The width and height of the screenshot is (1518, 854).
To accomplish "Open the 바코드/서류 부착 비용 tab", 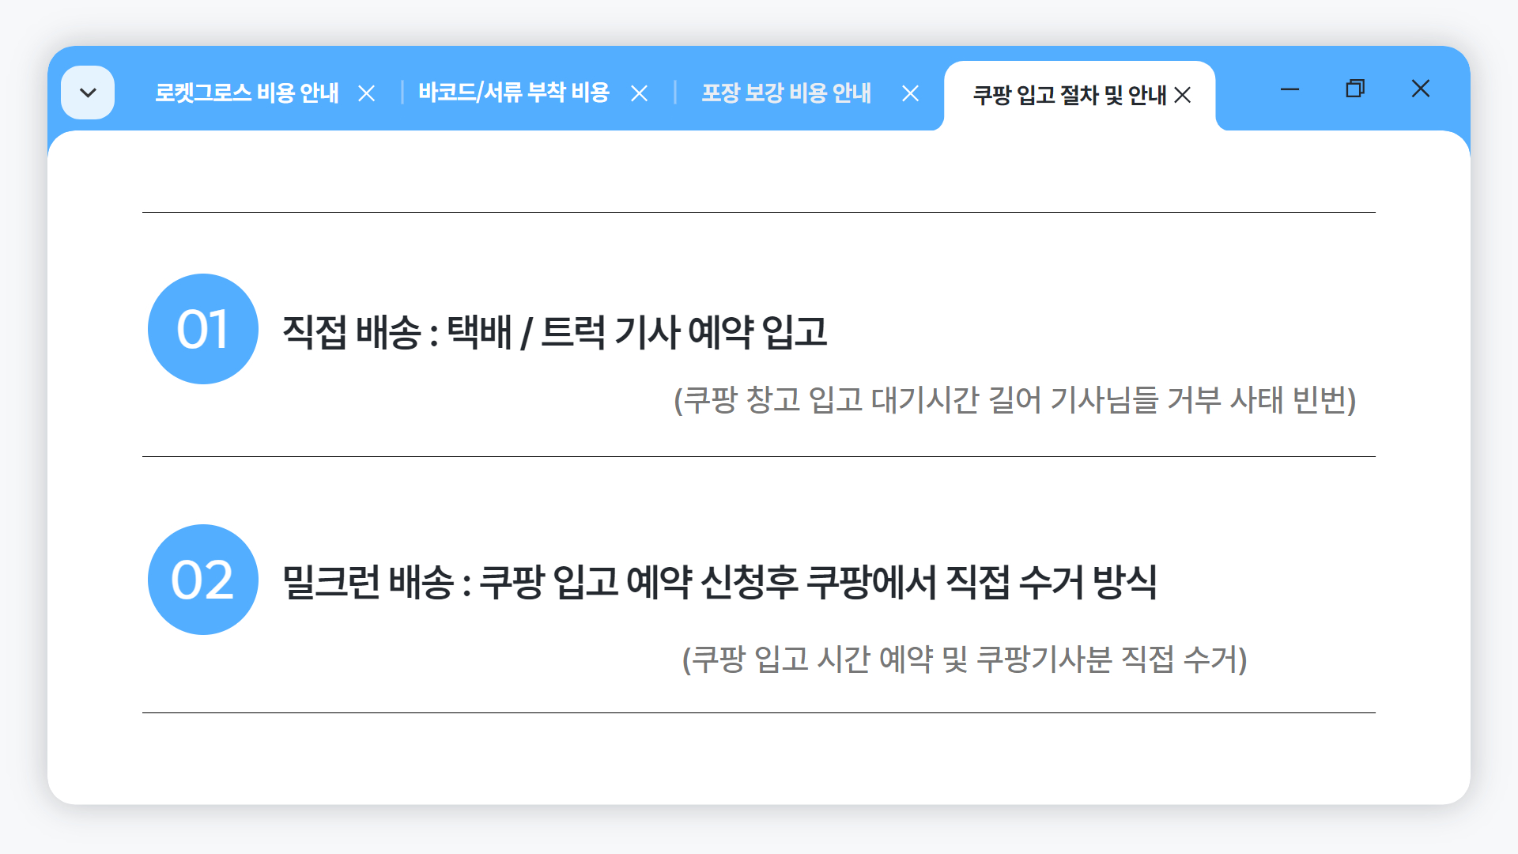I will tap(514, 93).
